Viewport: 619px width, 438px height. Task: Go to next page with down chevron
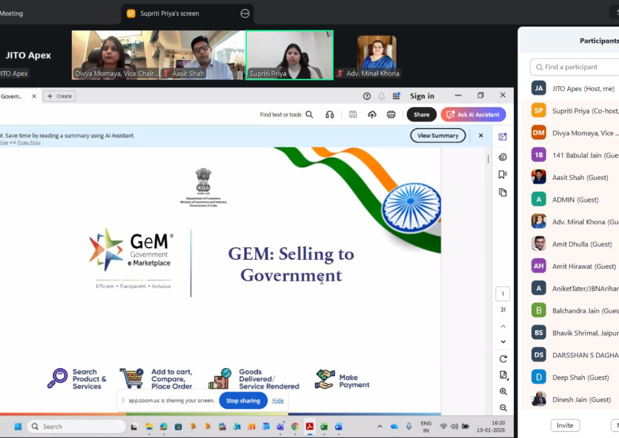tap(503, 342)
